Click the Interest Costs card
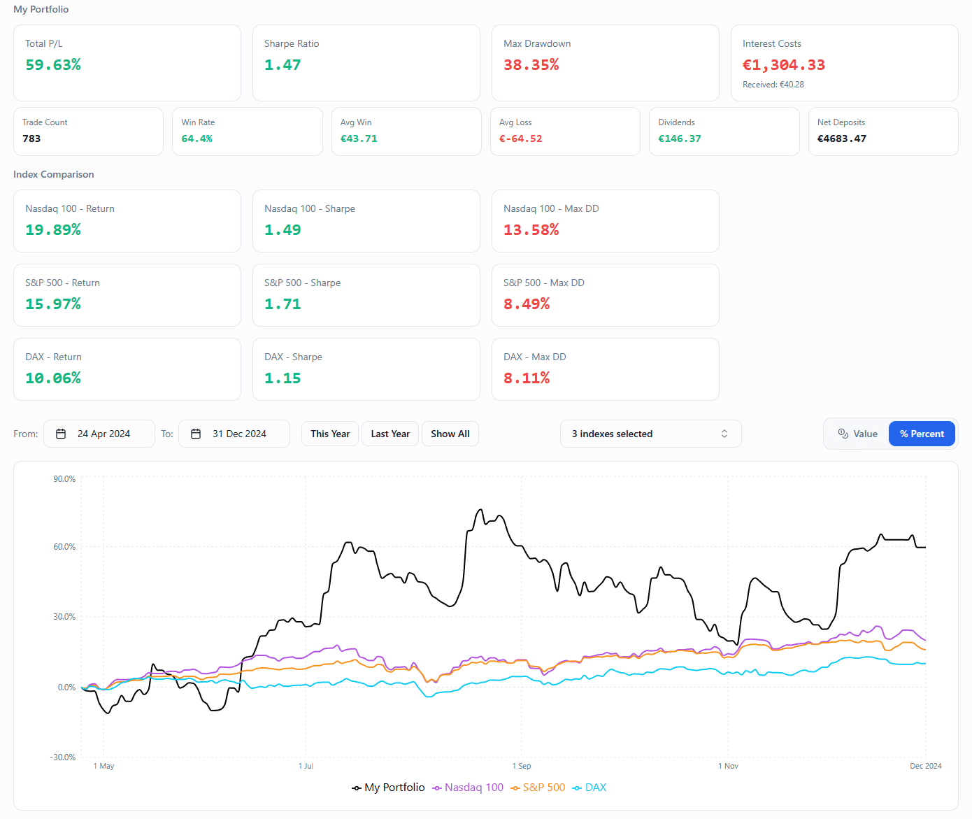 (x=844, y=63)
